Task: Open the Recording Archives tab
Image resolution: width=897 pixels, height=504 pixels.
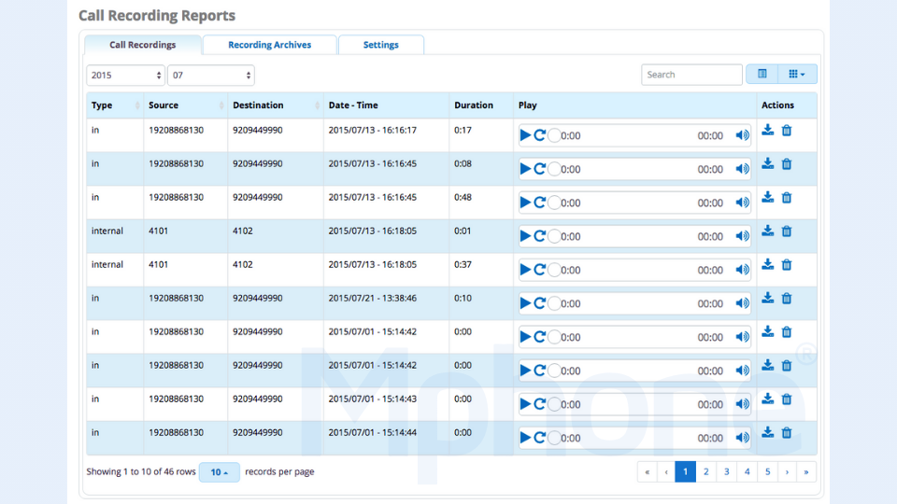Action: (x=269, y=45)
